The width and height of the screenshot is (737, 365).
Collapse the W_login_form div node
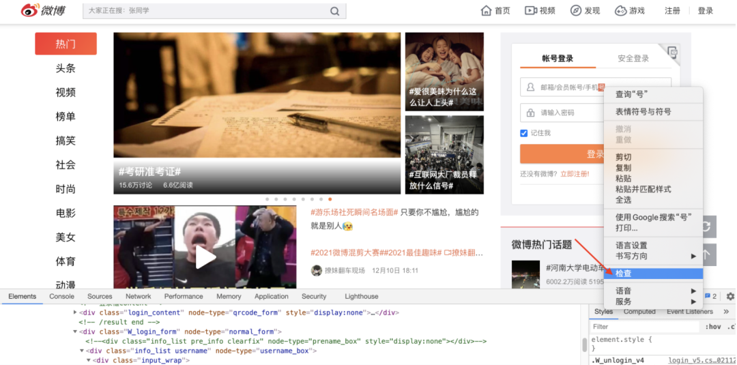(x=75, y=332)
